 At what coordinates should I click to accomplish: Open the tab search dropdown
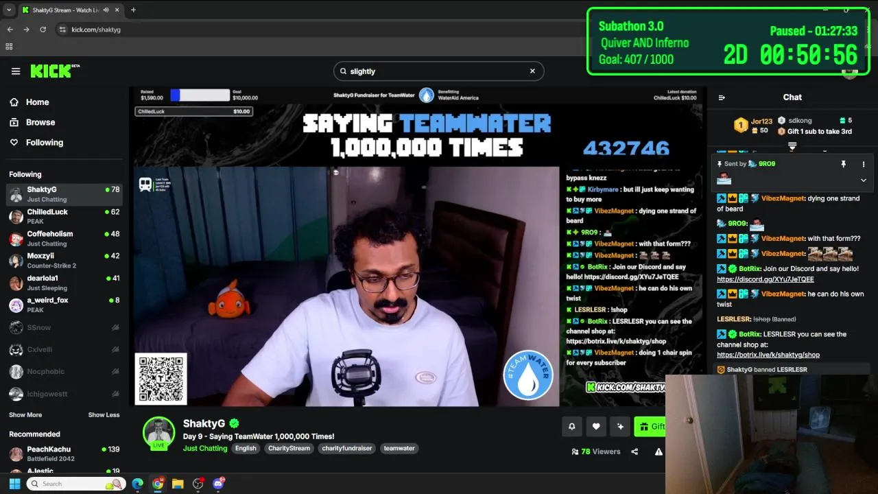[8, 10]
